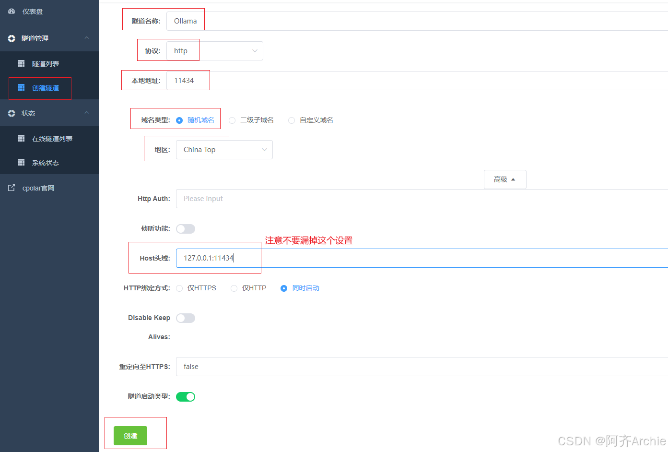Screen dimensions: 668x452
Task: Click the grid icon beside 隧道列表
Action: (x=21, y=63)
